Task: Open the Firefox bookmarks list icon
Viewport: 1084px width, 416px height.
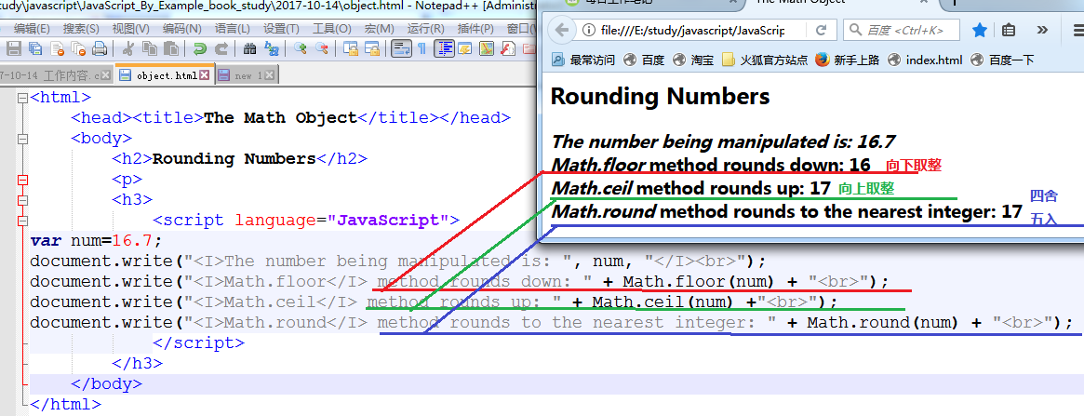Action: pyautogui.click(x=1009, y=31)
